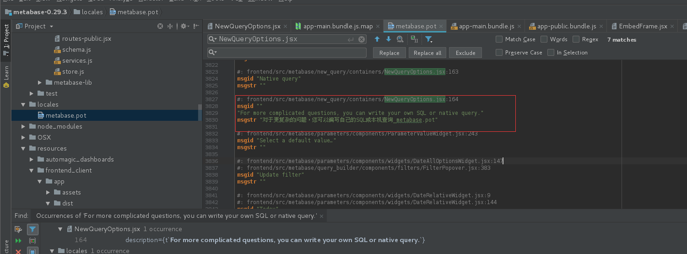Enable the Regex checkbox
The image size is (687, 254).
coord(576,39)
